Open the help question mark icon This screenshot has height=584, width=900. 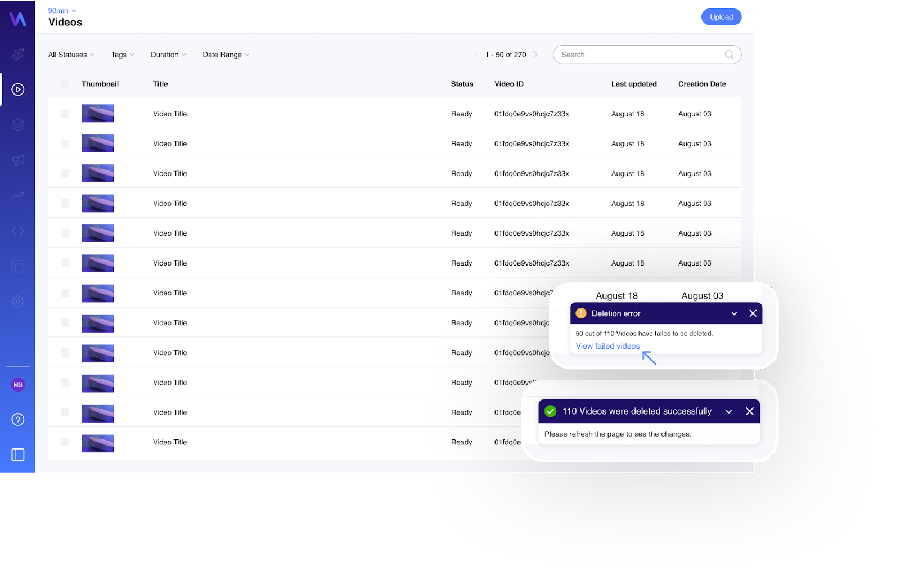pyautogui.click(x=18, y=420)
